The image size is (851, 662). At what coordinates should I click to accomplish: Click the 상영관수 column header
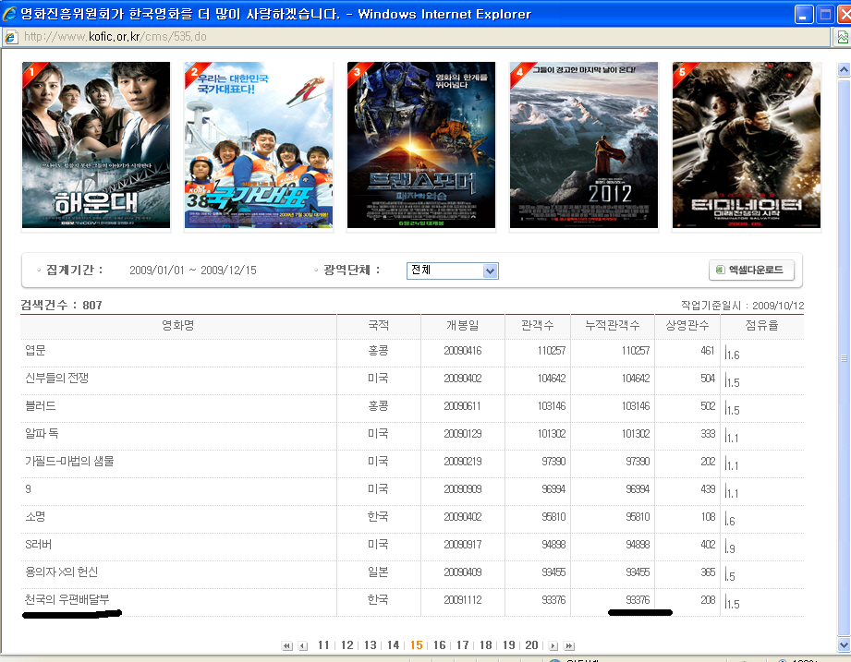(x=687, y=325)
